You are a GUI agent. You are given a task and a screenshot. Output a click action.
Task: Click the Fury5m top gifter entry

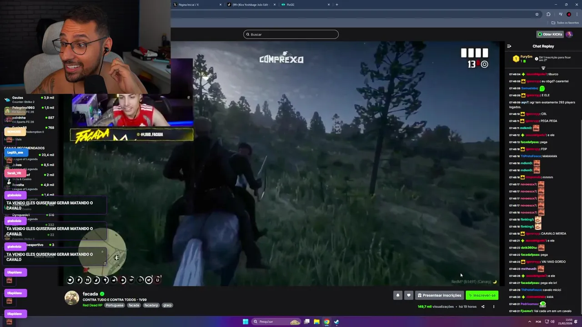click(x=523, y=59)
